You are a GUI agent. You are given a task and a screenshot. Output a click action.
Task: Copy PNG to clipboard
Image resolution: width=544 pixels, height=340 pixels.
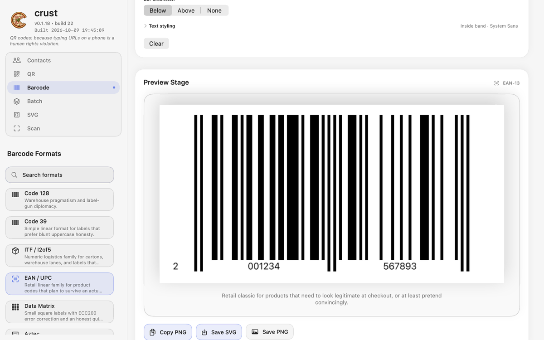click(x=168, y=332)
